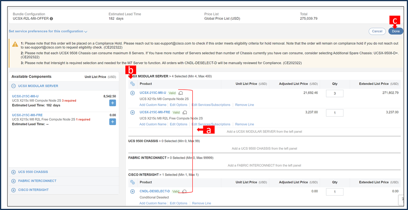Expand the FABRIC INTERCONNECT component section
The image size is (408, 210).
pyautogui.click(x=13, y=181)
